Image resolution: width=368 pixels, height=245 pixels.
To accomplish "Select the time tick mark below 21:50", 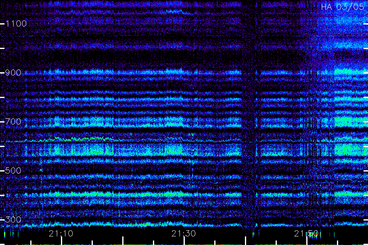I will tap(307, 241).
